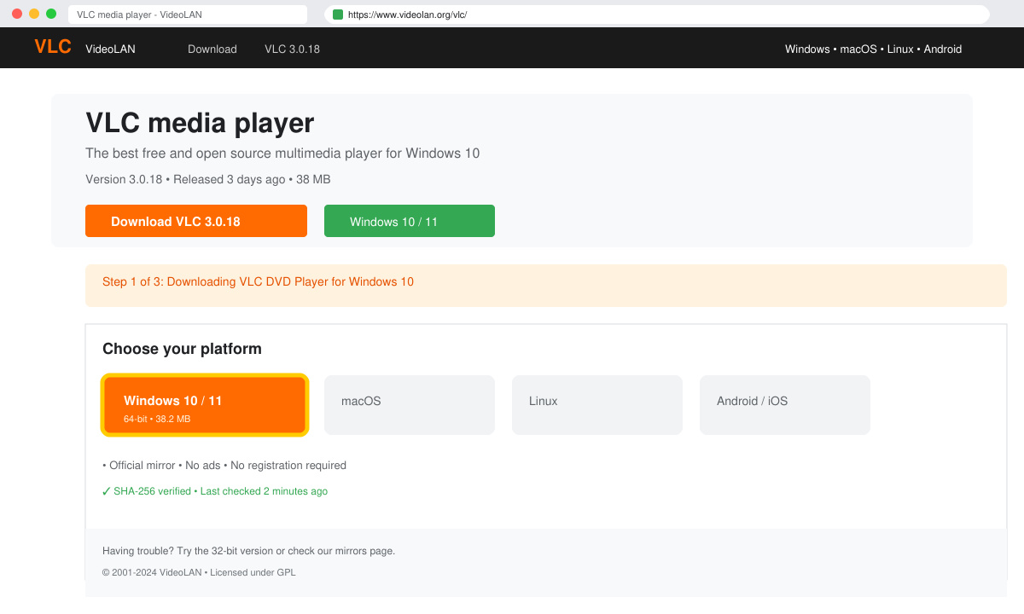1024x614 pixels.
Task: Select the VLC media player browser tab
Action: 188,14
